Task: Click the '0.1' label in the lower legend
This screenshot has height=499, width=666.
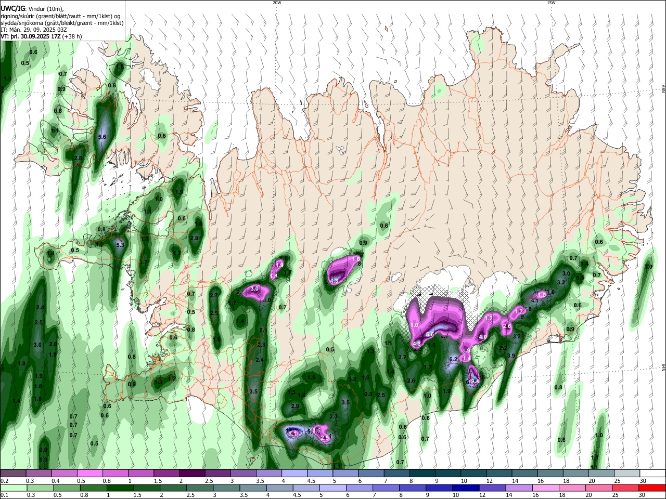Action: (4, 495)
